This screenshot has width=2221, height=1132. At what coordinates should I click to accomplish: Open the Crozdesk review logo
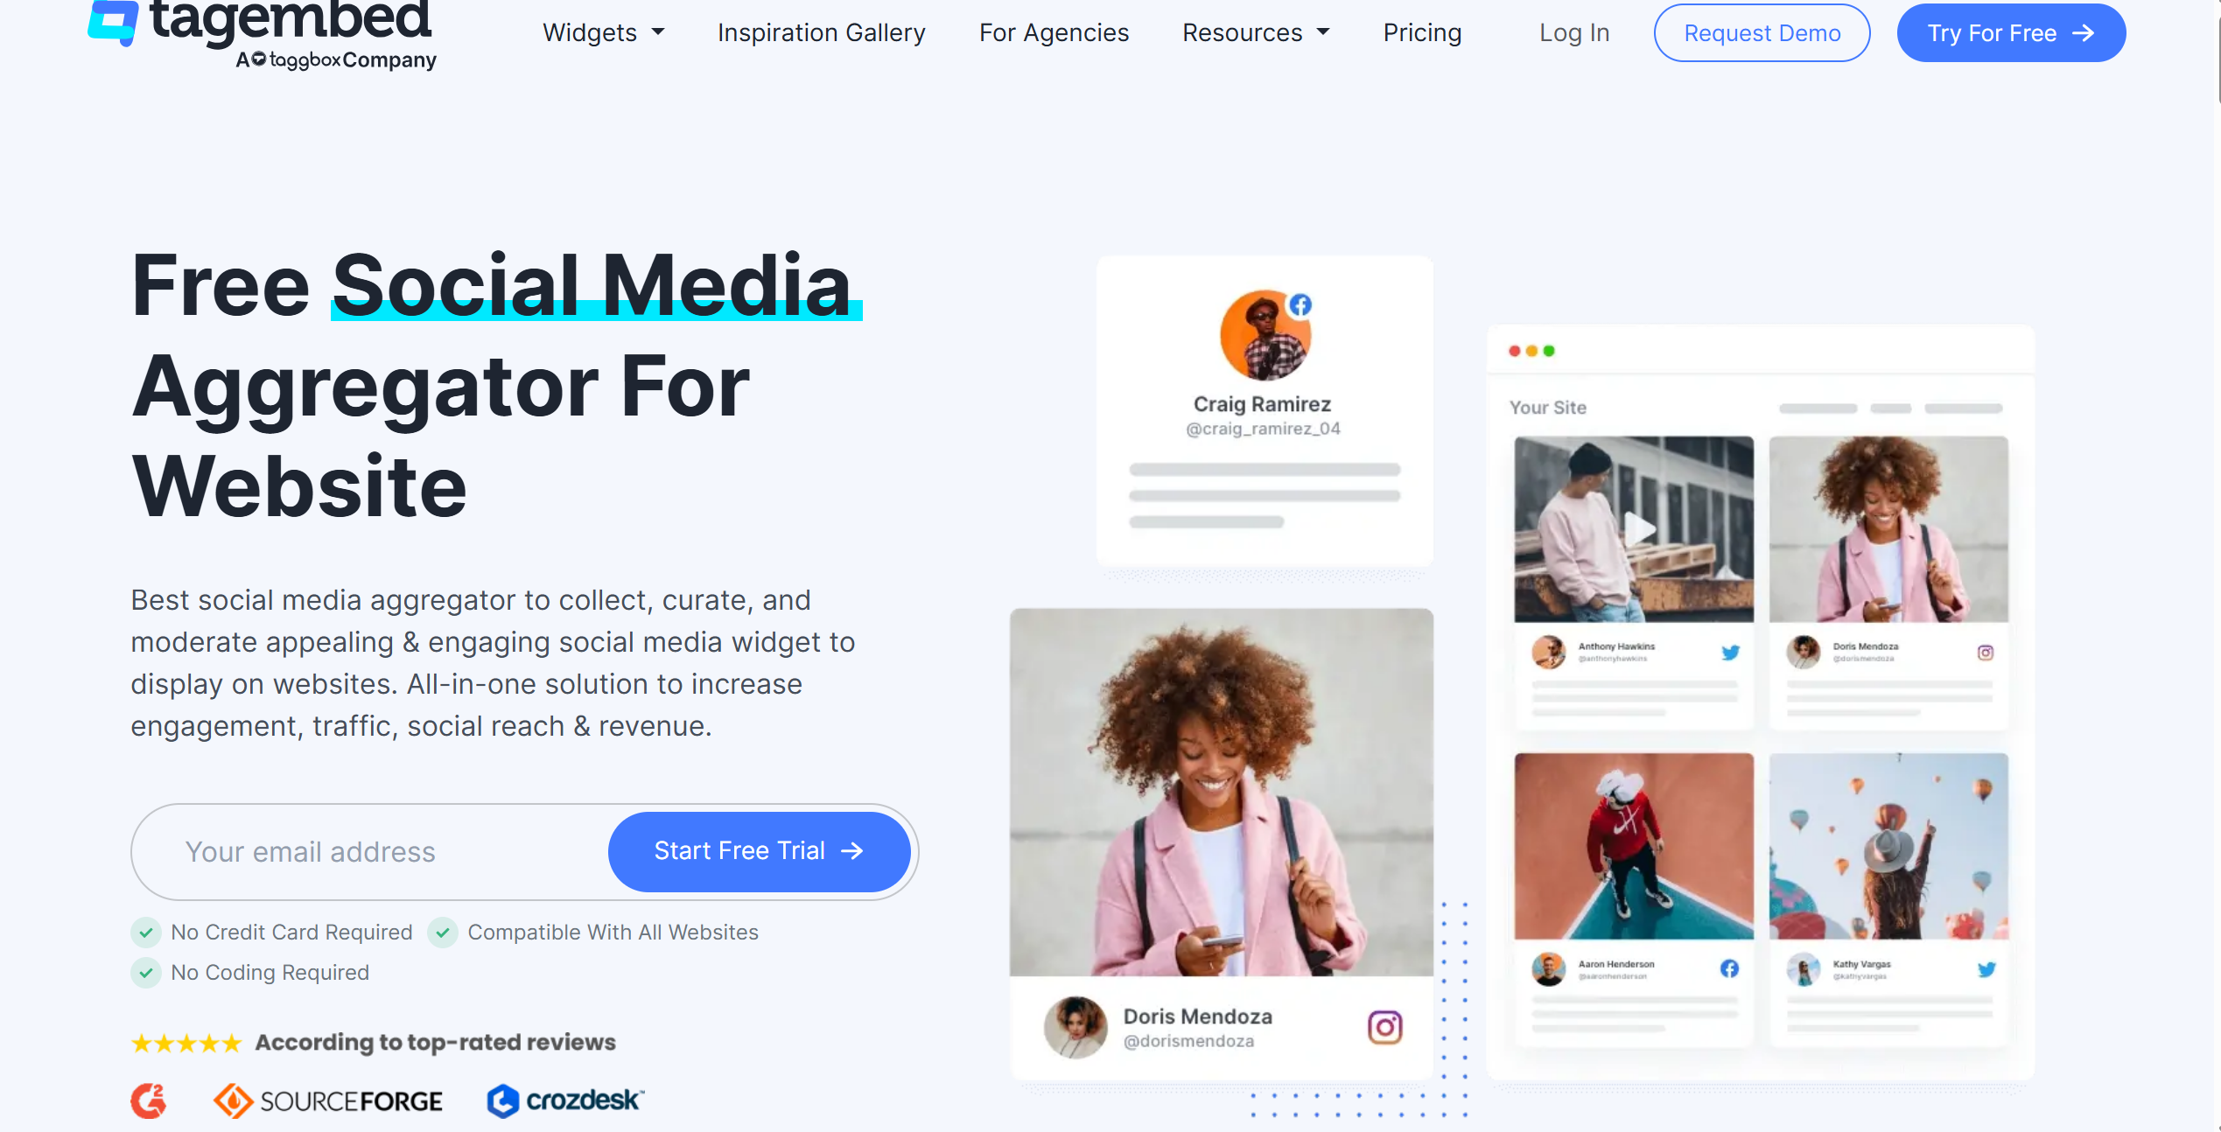click(565, 1101)
